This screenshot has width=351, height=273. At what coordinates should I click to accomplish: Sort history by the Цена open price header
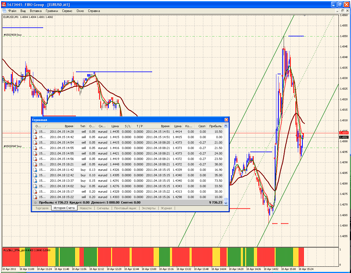pos(115,126)
